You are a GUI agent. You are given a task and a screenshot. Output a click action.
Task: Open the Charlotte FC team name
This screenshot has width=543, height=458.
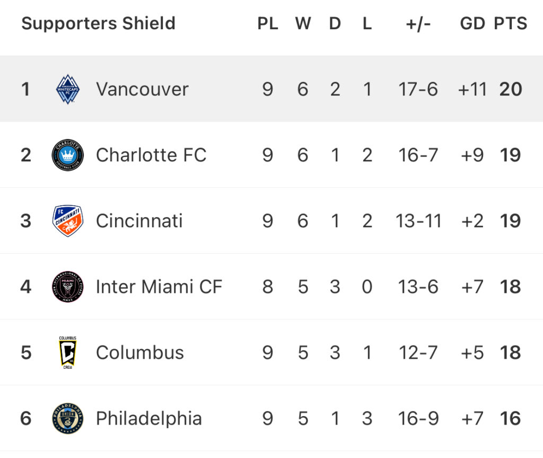(151, 155)
